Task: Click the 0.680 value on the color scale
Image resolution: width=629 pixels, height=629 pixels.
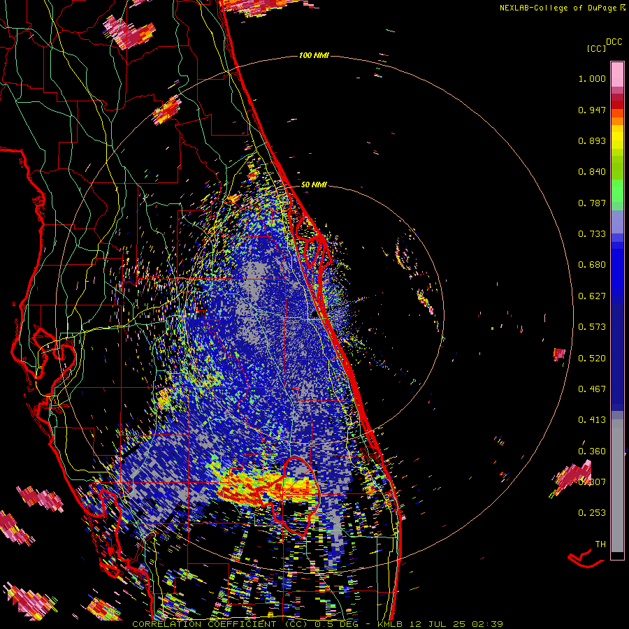Action: (x=592, y=265)
